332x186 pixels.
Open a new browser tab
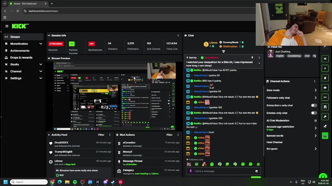(x=52, y=4)
